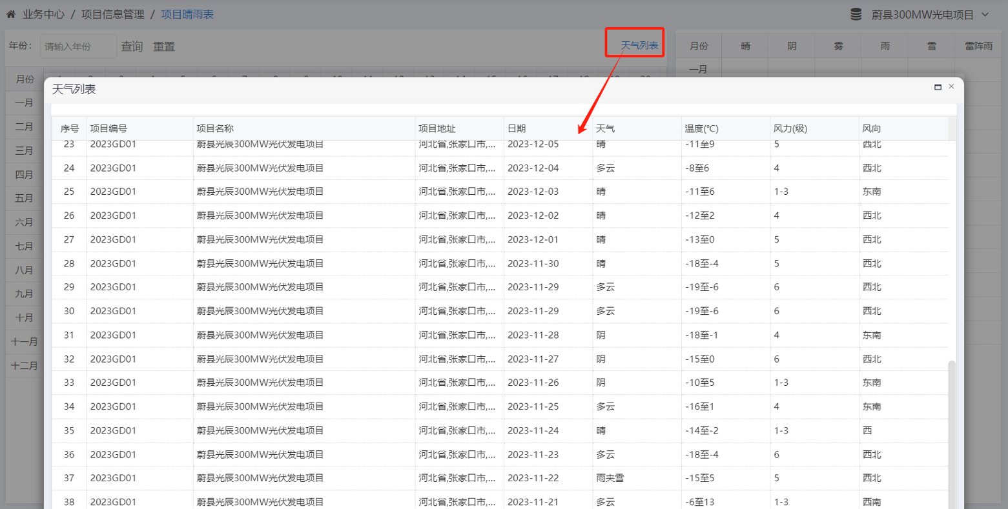This screenshot has width=1008, height=509.
Task: Close the 天气列表 dialog
Action: tap(951, 86)
